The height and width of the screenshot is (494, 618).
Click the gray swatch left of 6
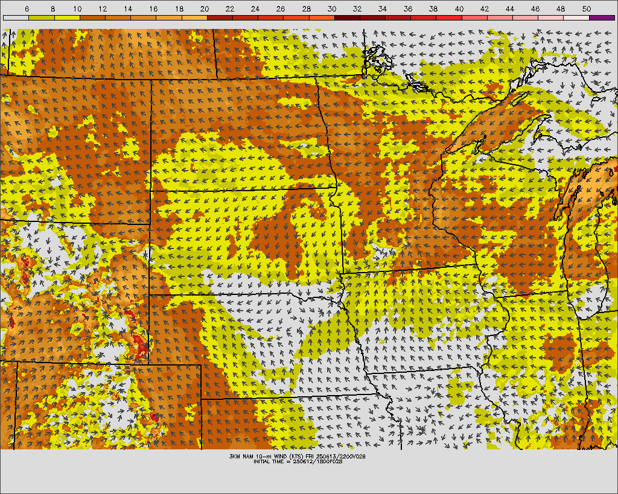[x=16, y=17]
